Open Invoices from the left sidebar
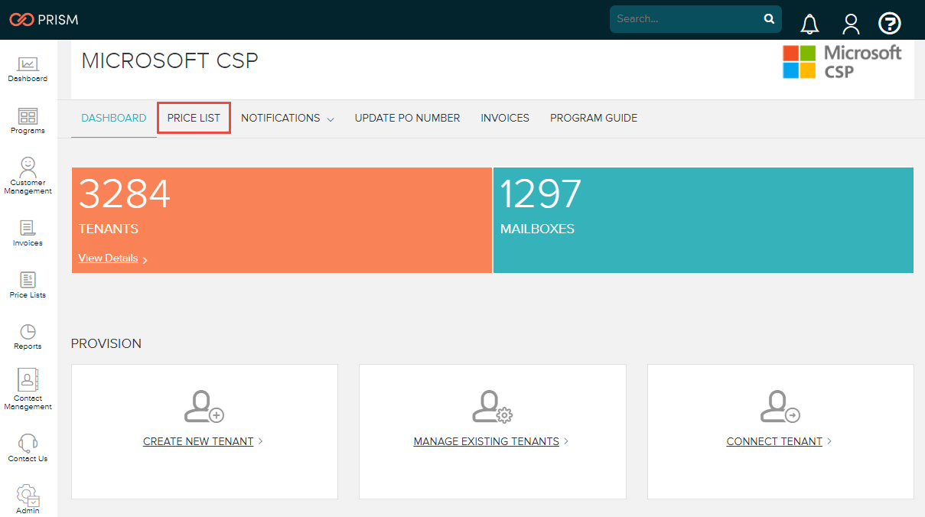925x517 pixels. click(x=28, y=232)
